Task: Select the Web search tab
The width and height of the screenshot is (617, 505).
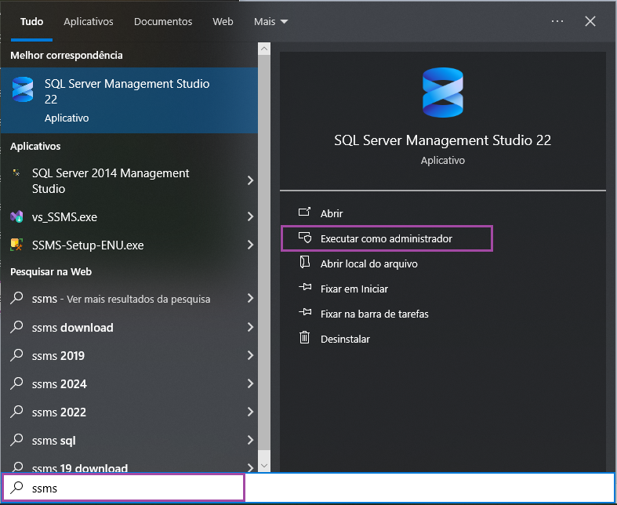Action: pyautogui.click(x=223, y=21)
